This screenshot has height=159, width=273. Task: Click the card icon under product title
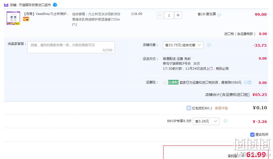point(26,19)
